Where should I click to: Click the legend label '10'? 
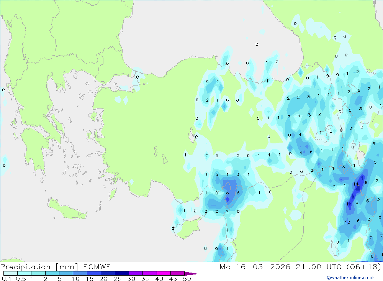[75, 279]
